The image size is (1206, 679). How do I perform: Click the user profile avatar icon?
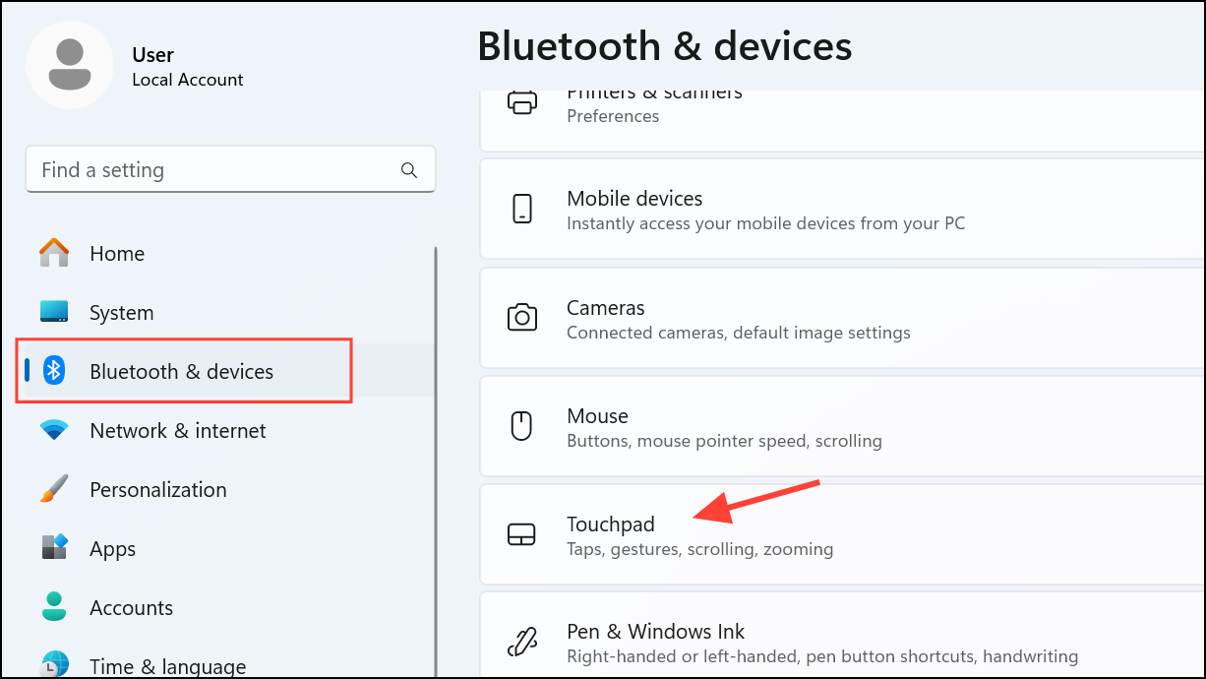click(x=70, y=65)
